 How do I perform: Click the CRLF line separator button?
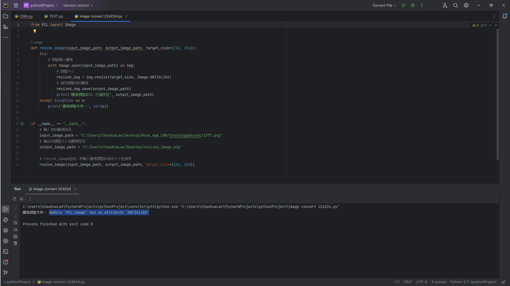click(408, 282)
